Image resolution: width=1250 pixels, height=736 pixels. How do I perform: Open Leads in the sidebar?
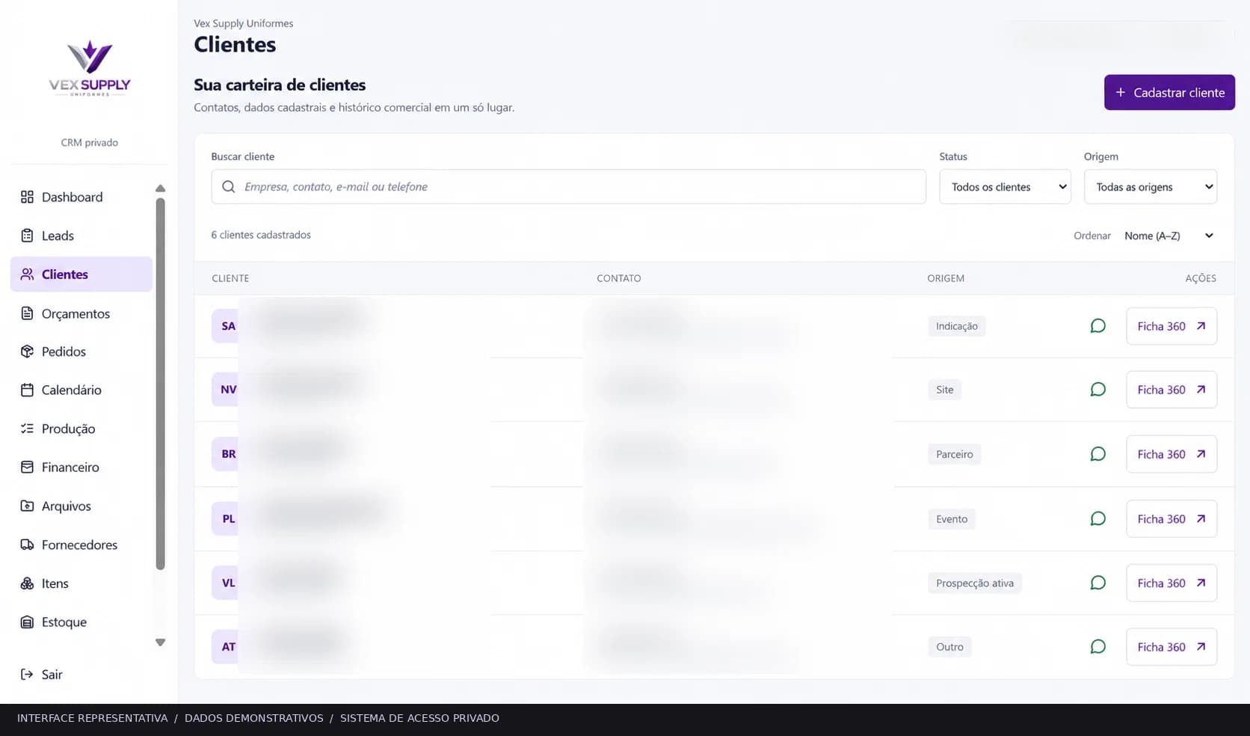coord(81,236)
